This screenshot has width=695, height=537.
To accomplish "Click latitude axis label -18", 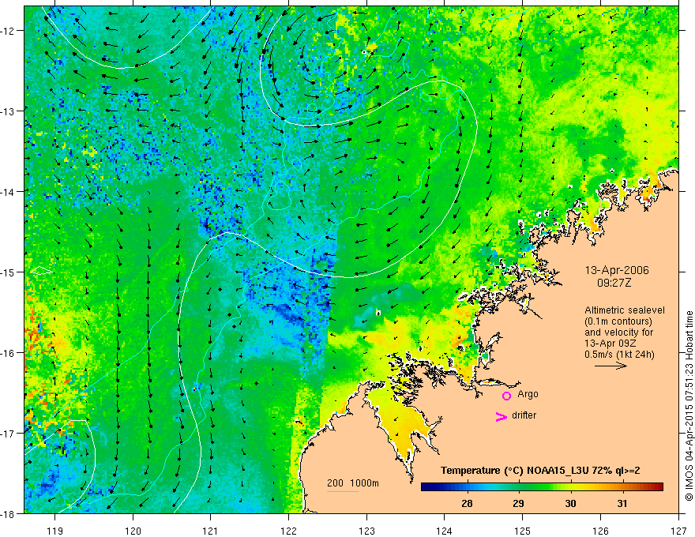I will click(9, 513).
